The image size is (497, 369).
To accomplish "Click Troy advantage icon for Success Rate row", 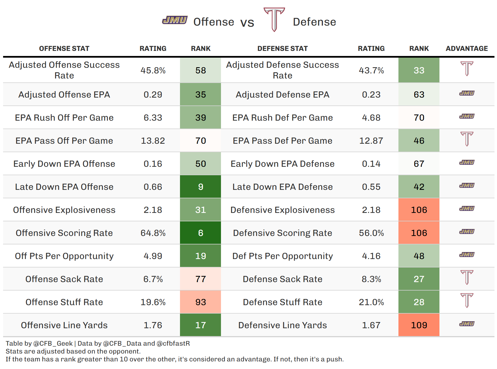I will tap(467, 69).
